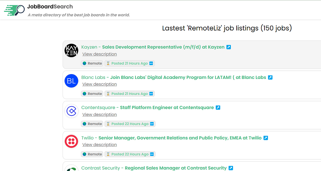
Task: Expand View description for Twilio listing
Action: click(100, 145)
